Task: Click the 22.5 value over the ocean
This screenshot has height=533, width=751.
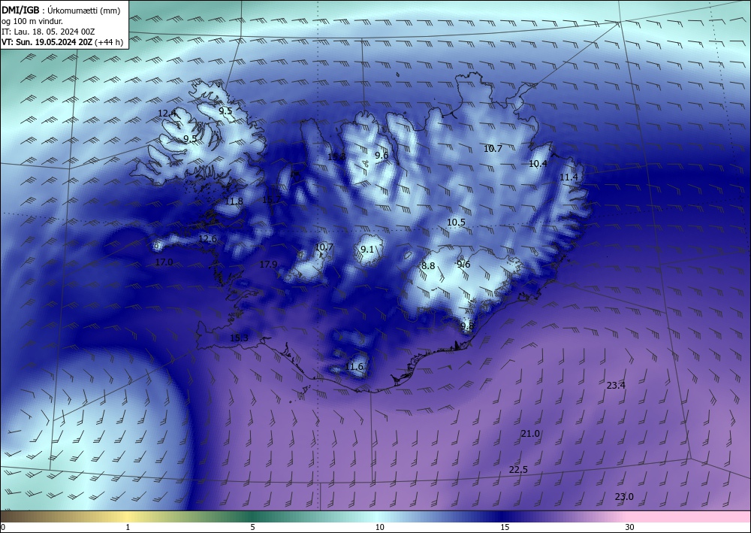Action: click(x=518, y=470)
